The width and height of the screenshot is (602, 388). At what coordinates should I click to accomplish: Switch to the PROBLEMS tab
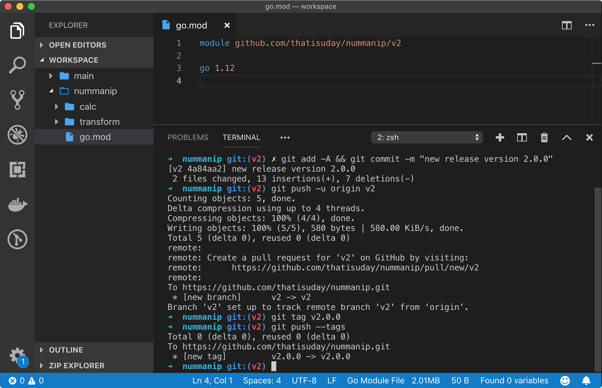coord(188,137)
